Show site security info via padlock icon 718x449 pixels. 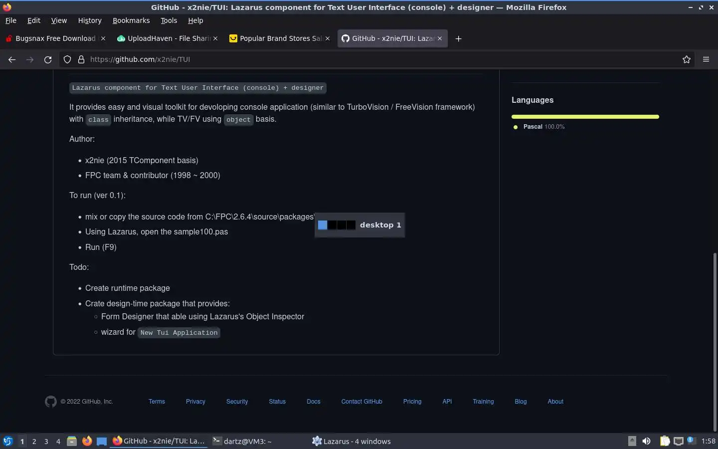[81, 59]
